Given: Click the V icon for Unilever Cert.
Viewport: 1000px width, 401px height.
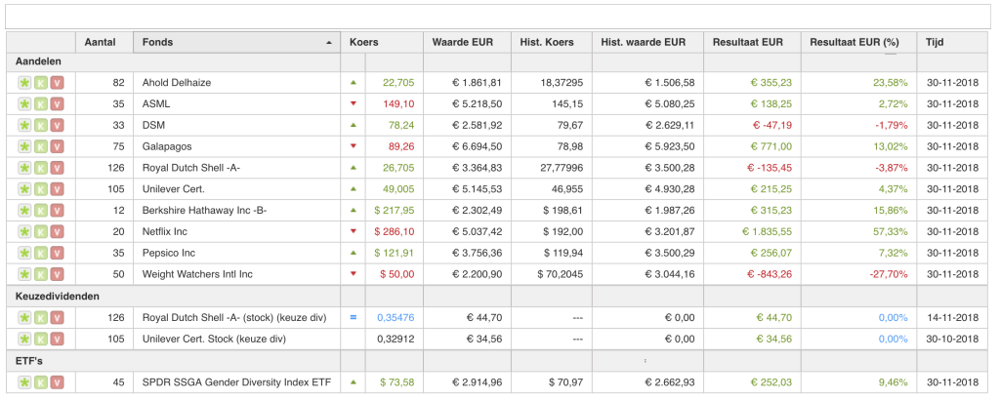Looking at the screenshot, I should (x=58, y=189).
